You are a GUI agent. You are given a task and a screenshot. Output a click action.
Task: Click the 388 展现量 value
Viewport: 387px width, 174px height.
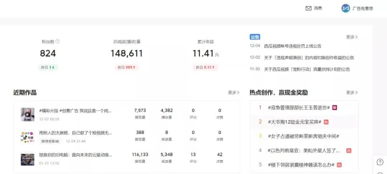click(140, 132)
